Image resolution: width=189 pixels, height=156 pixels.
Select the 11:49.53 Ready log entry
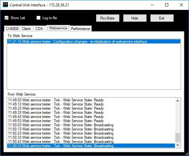[91, 121]
